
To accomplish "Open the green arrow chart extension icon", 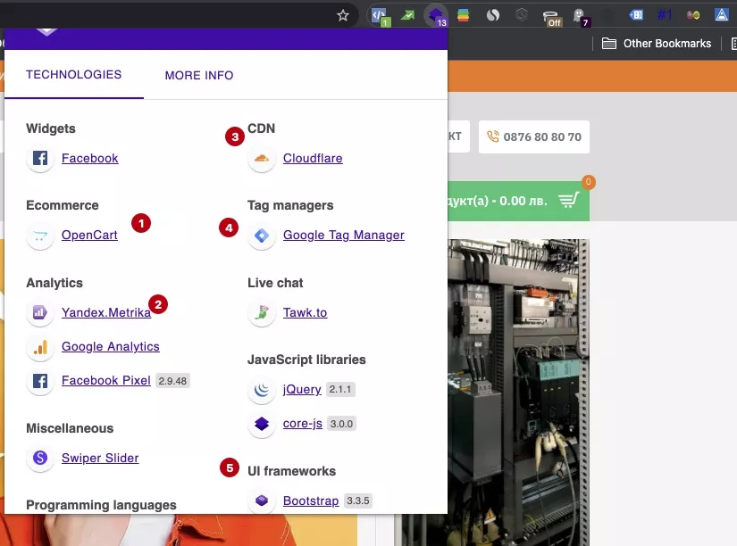I will (x=407, y=15).
